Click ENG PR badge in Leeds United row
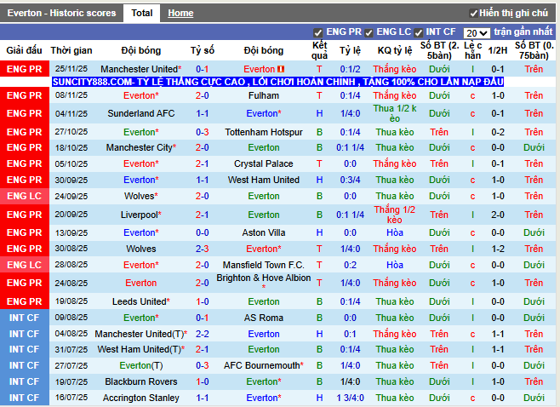The height and width of the screenshot is (407, 560). (24, 301)
